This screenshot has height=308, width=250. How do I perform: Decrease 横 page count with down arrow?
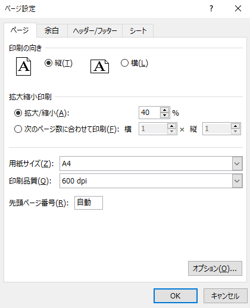[x=172, y=131]
